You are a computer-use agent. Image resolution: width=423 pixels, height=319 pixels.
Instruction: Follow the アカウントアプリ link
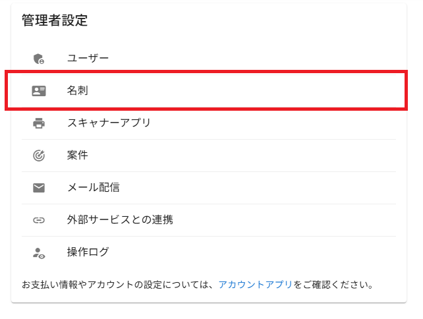pos(256,285)
